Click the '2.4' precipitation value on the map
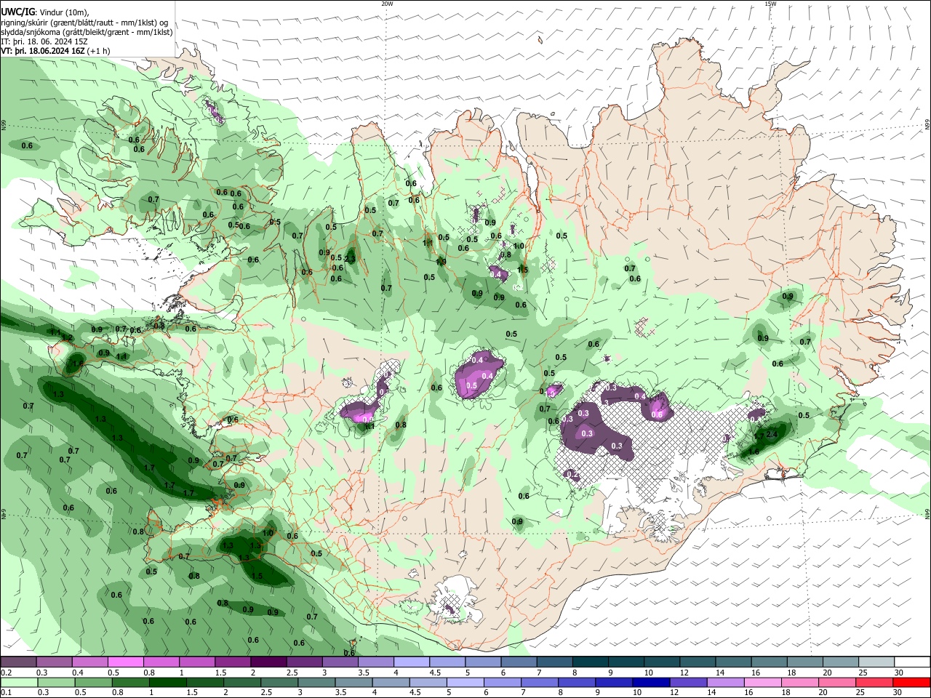 tap(772, 434)
